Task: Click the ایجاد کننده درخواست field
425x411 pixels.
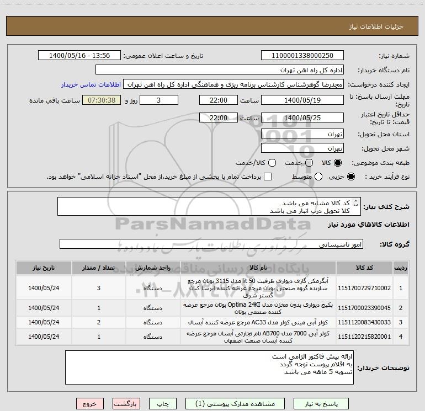Action: pyautogui.click(x=233, y=84)
